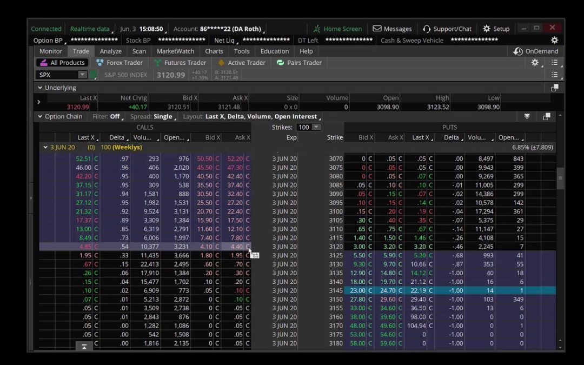Open the Underlying section detach icon
The height and width of the screenshot is (365, 584).
point(555,87)
